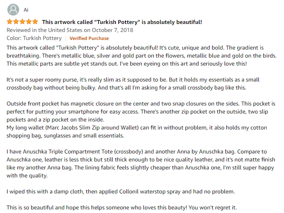Click the line beginning "Outside front pocket has magnetic"
The width and height of the screenshot is (284, 213).
(x=141, y=104)
